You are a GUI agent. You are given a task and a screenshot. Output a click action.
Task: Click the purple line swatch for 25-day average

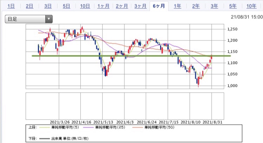(x=88, y=128)
